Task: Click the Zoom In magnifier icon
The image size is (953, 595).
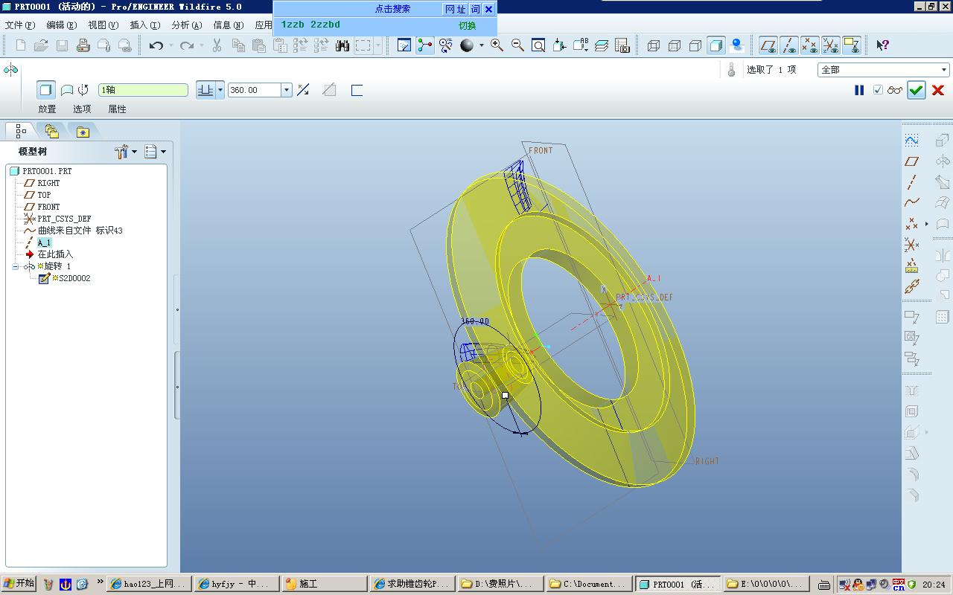Action: point(497,45)
